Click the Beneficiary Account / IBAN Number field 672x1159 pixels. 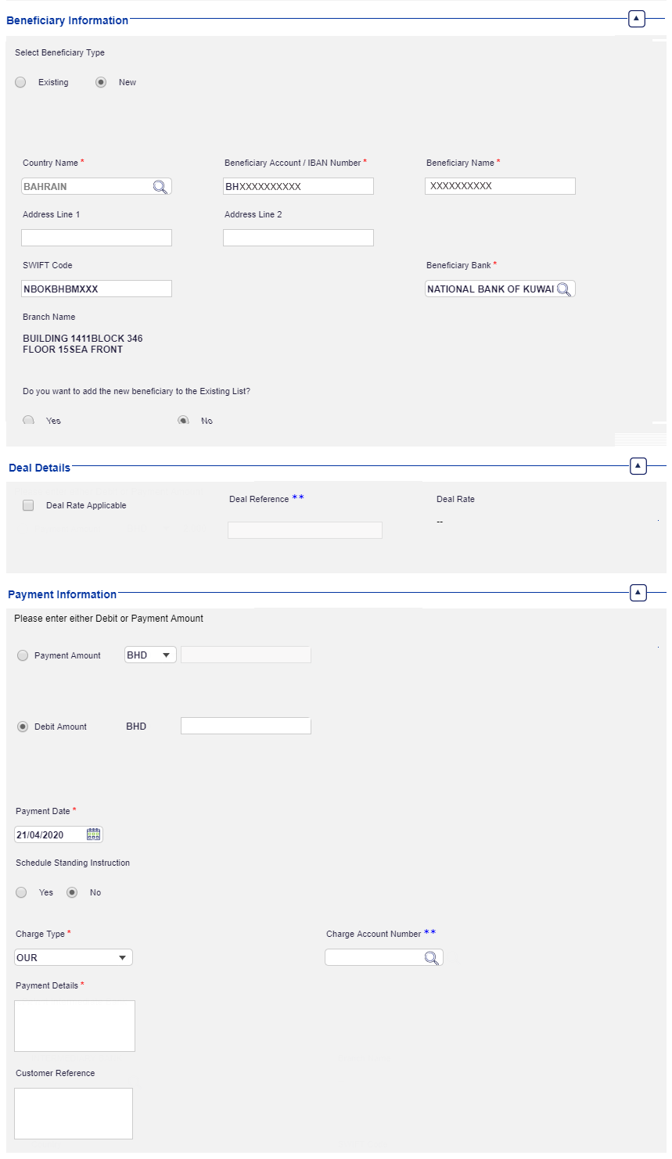tap(298, 187)
